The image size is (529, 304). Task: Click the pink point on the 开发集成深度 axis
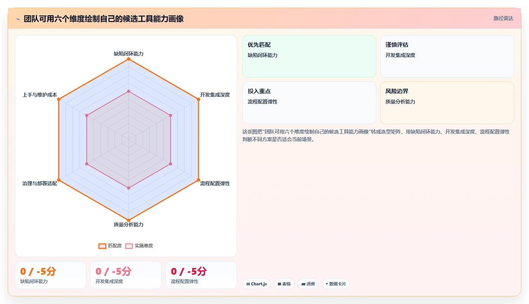(x=170, y=115)
